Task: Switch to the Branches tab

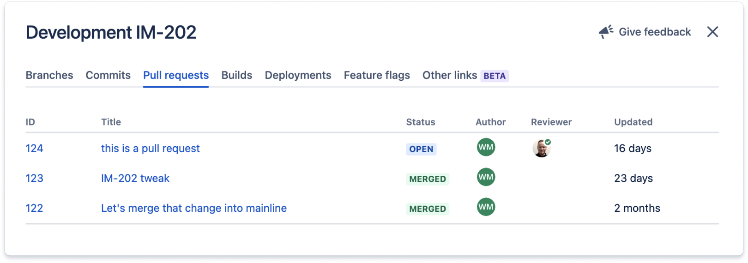Action: [49, 75]
